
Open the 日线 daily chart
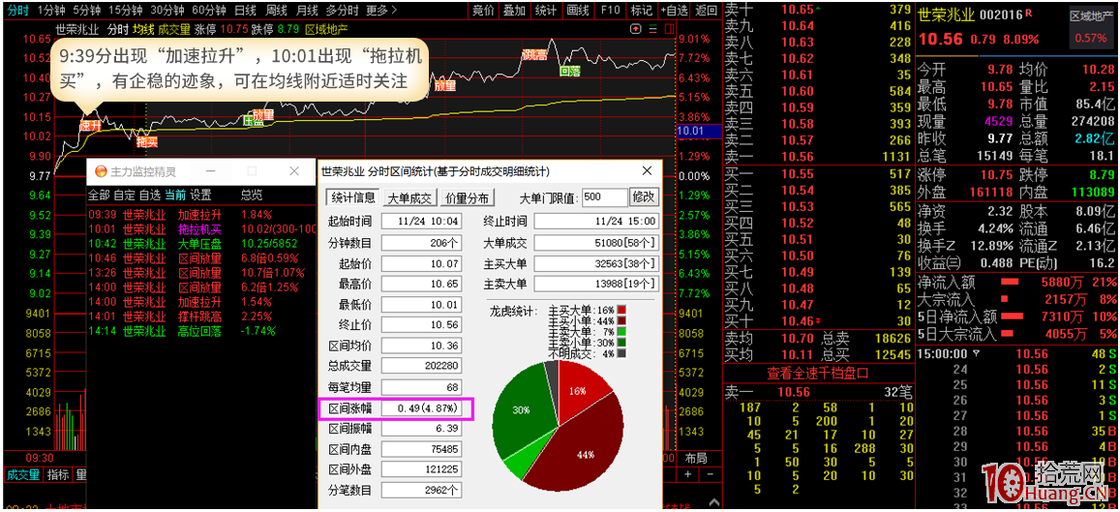tap(245, 10)
